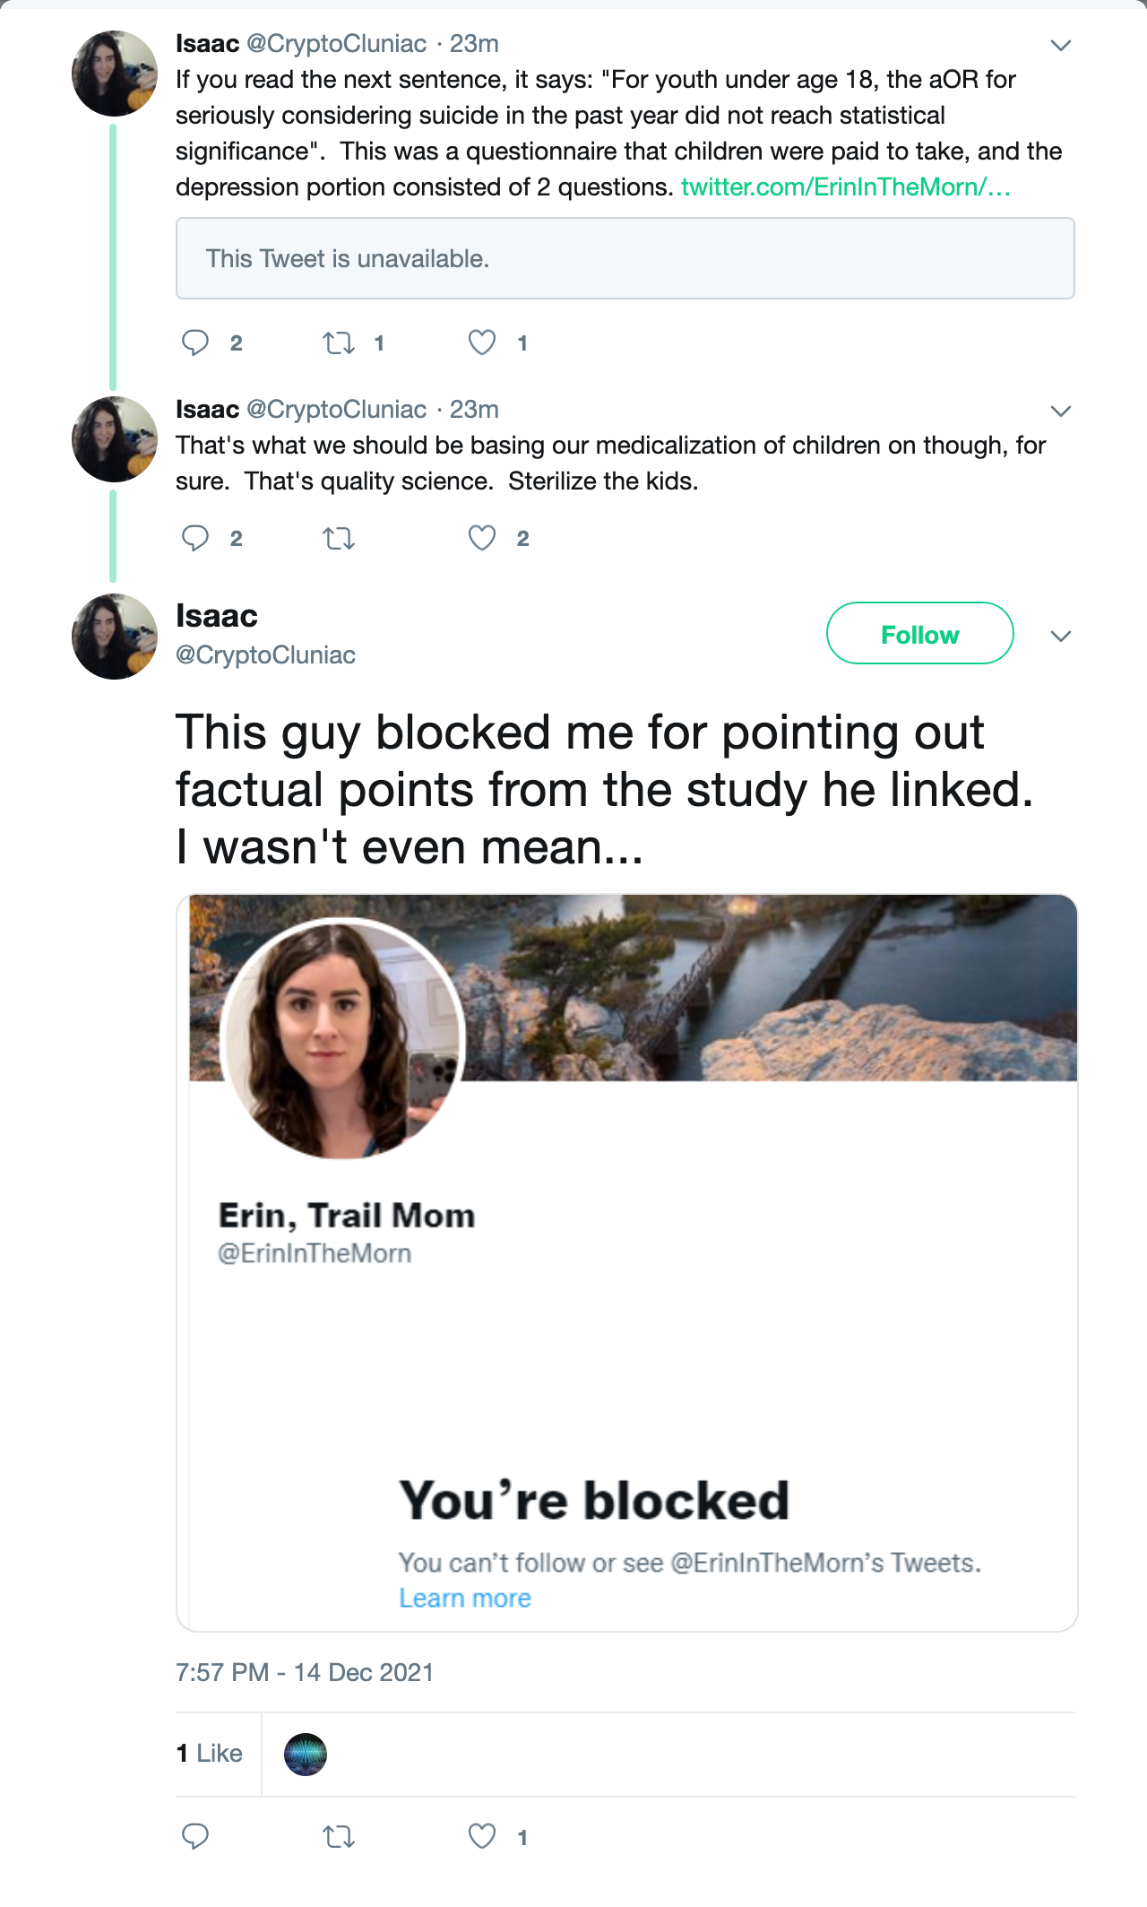The height and width of the screenshot is (1907, 1147).
Task: Like the first tweet in the thread
Action: pyautogui.click(x=482, y=342)
